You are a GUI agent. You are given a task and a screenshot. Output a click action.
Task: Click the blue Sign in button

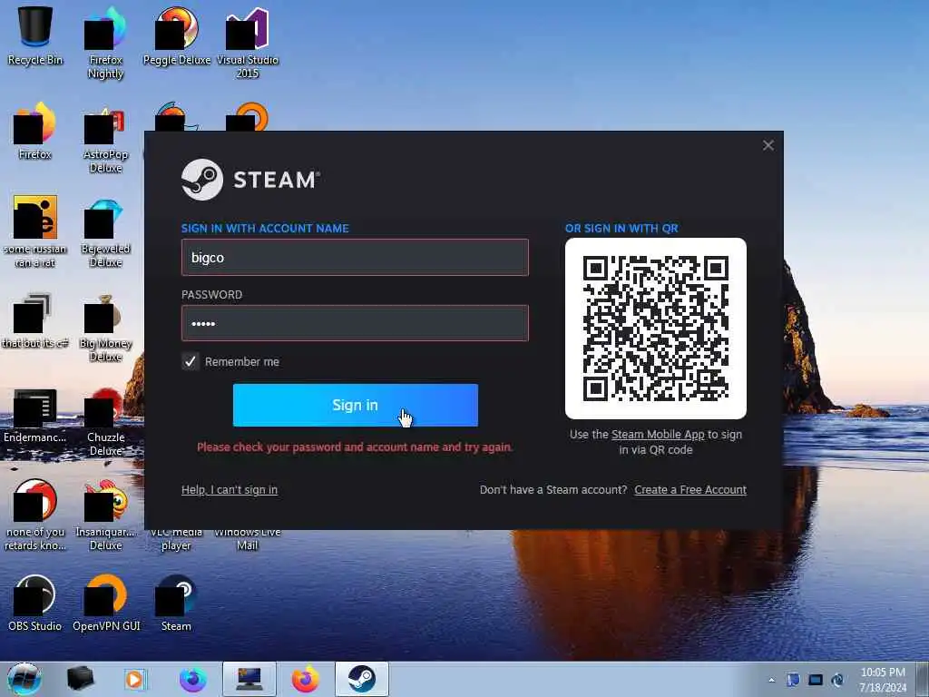[356, 405]
